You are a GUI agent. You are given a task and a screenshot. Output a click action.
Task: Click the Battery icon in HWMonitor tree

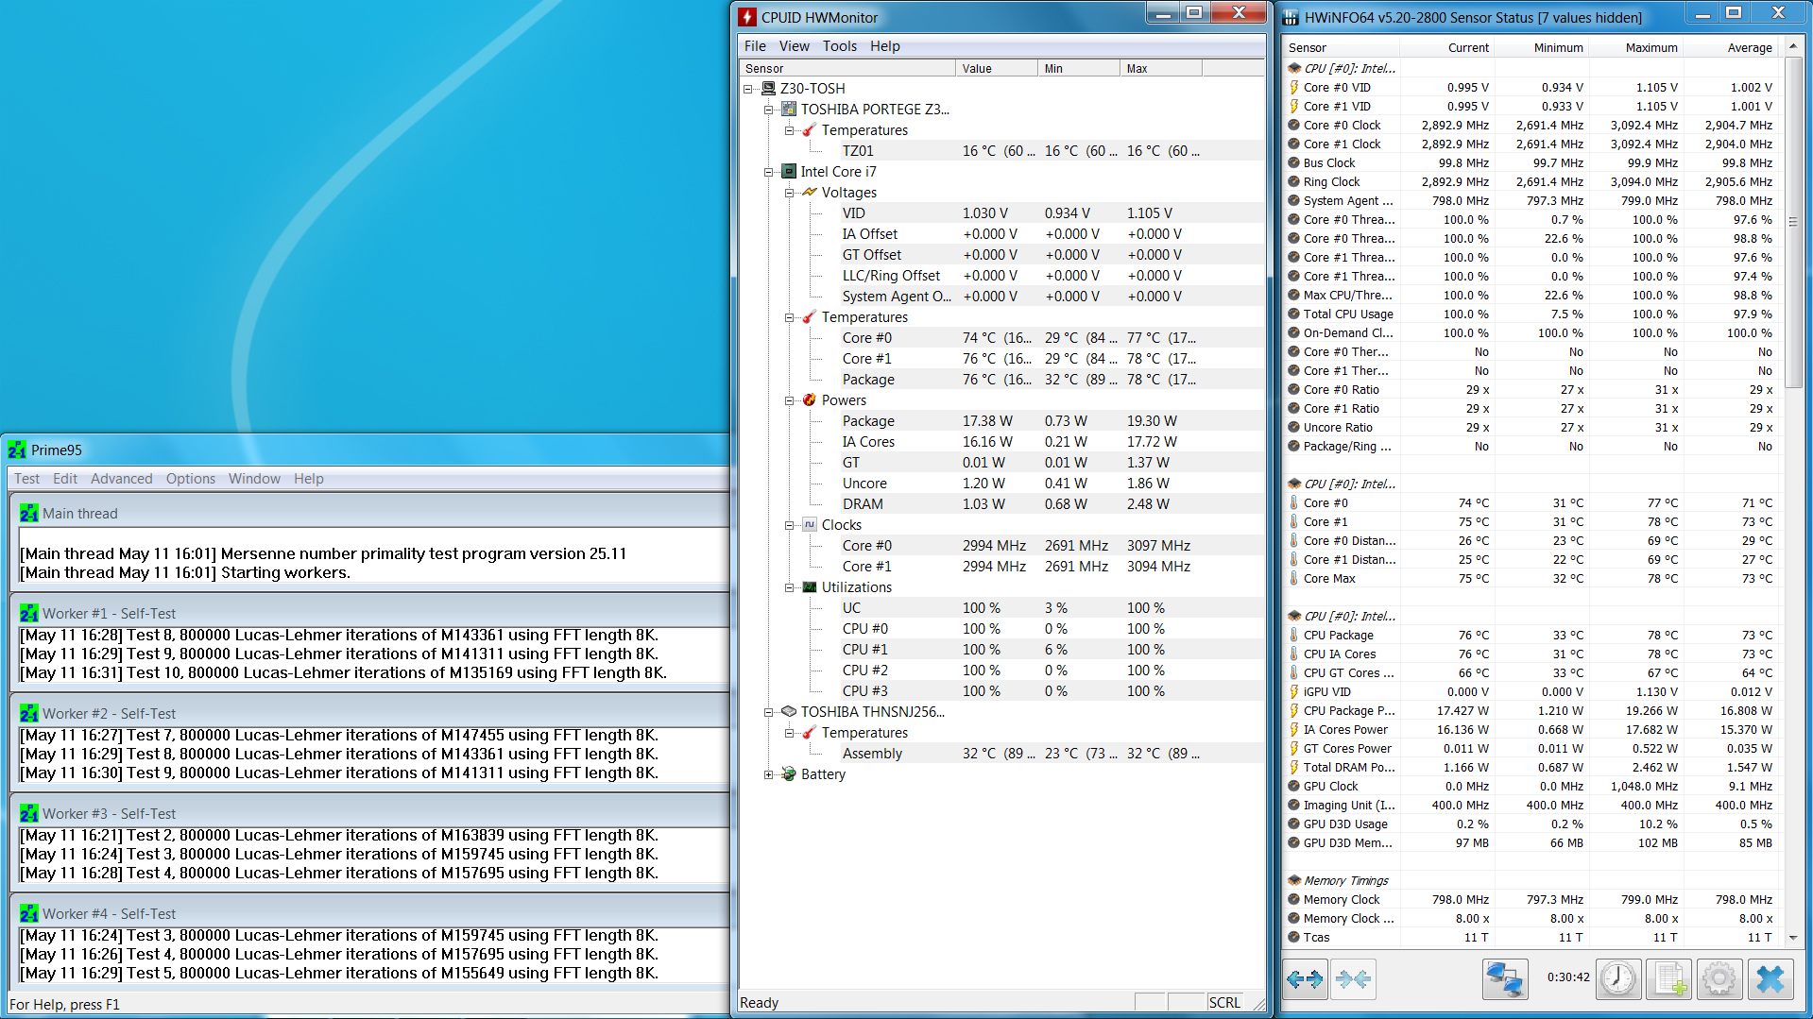point(789,774)
